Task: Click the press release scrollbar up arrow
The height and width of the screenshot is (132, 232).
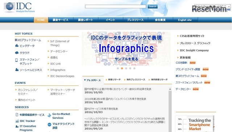Action: 170,89
